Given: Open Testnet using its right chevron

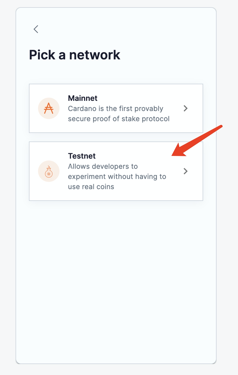Looking at the screenshot, I should point(185,171).
